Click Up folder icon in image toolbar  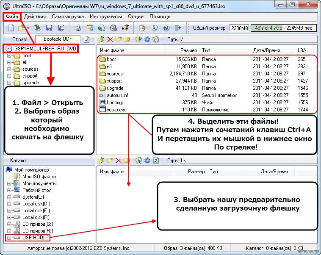pyautogui.click(x=101, y=39)
